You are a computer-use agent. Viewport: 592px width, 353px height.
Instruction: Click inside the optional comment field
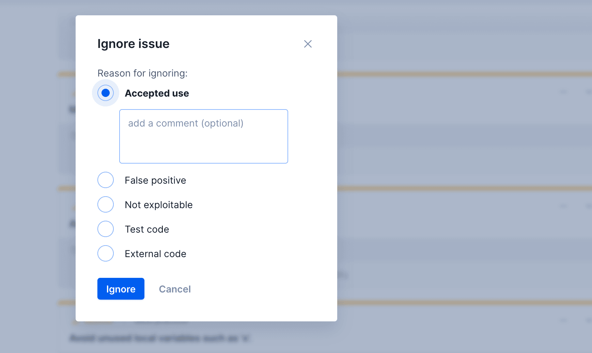click(203, 136)
